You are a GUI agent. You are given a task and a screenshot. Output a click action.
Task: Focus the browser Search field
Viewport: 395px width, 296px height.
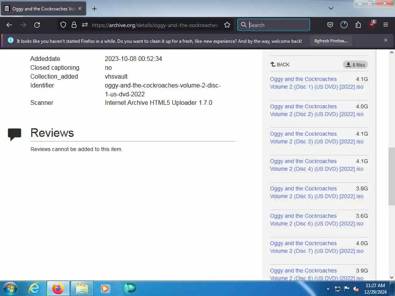pyautogui.click(x=274, y=25)
